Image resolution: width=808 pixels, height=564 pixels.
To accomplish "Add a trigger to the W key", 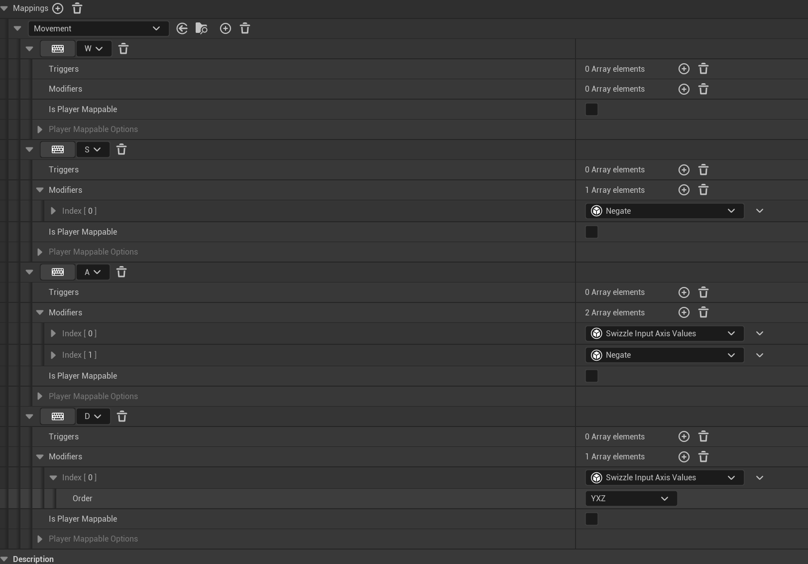I will (684, 69).
